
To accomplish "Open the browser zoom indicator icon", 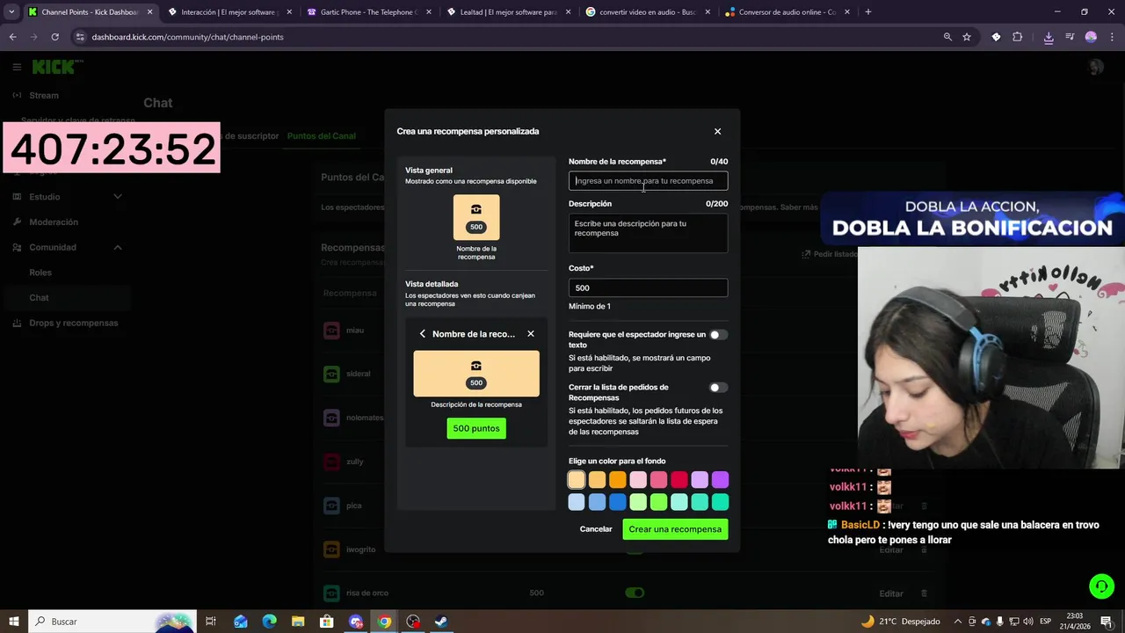I will [947, 37].
